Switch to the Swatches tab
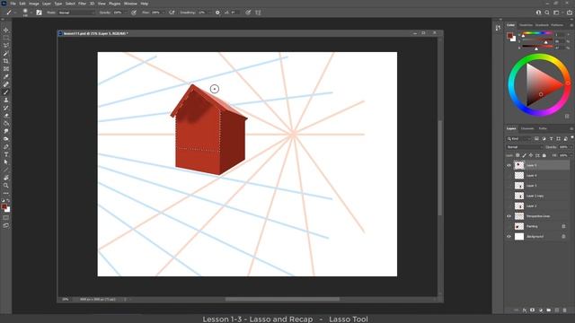The height and width of the screenshot is (323, 575). (x=526, y=25)
